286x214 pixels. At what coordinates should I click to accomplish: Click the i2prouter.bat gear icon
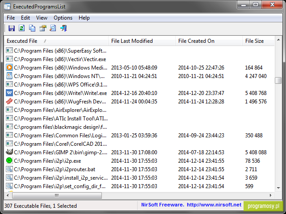point(9,169)
